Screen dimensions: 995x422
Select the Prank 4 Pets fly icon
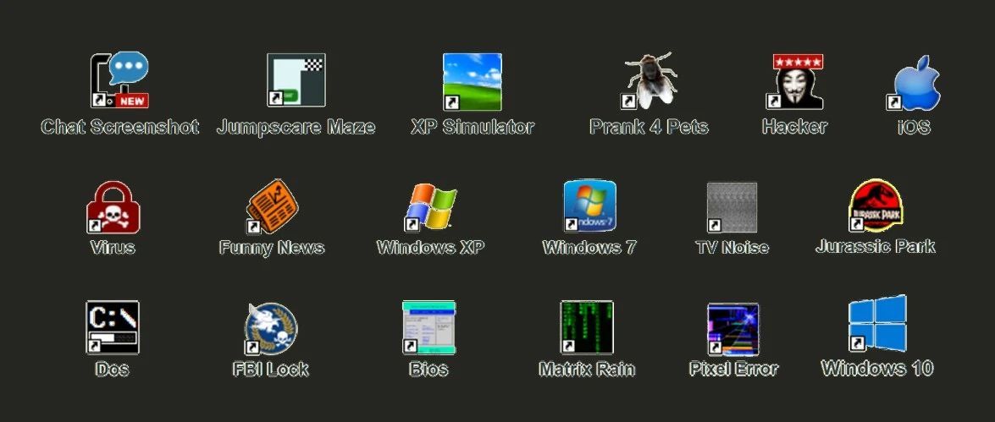(650, 80)
